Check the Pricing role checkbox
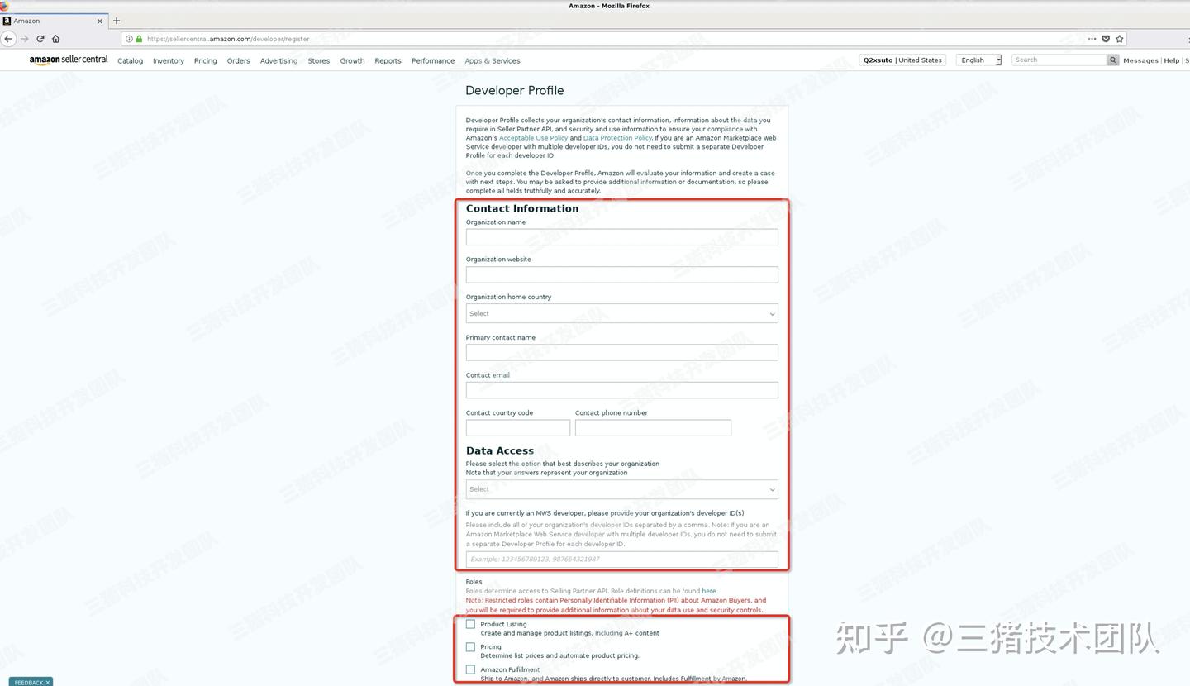The width and height of the screenshot is (1190, 686). (470, 646)
